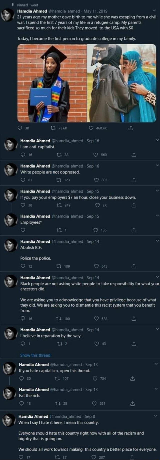Retweet the "$7 an hour" tweet
The image size is (160, 460).
[59, 205]
